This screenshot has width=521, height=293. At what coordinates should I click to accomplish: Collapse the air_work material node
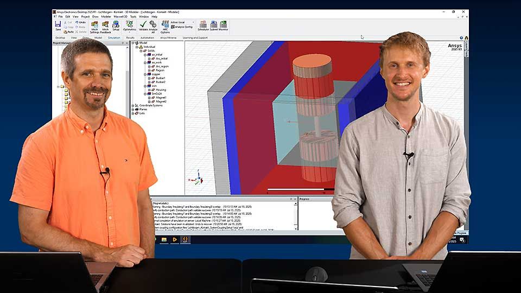[x=145, y=62]
